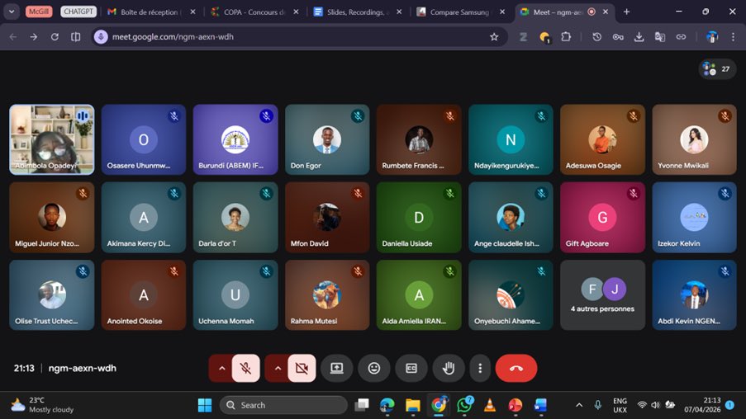The height and width of the screenshot is (419, 746).
Task: Open the password key icon
Action: (618, 36)
